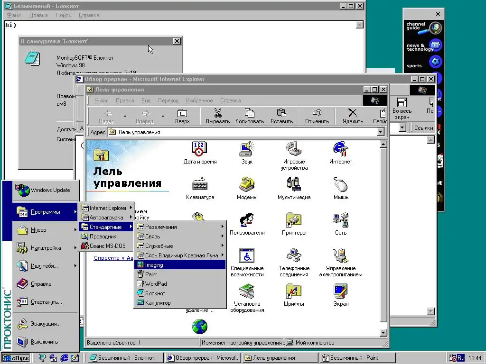Expand Сясь Владимир Красная Луна submenu

(x=180, y=255)
